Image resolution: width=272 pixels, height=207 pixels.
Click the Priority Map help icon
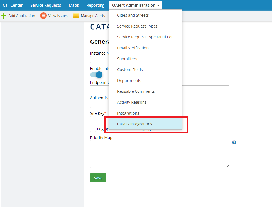(x=234, y=143)
